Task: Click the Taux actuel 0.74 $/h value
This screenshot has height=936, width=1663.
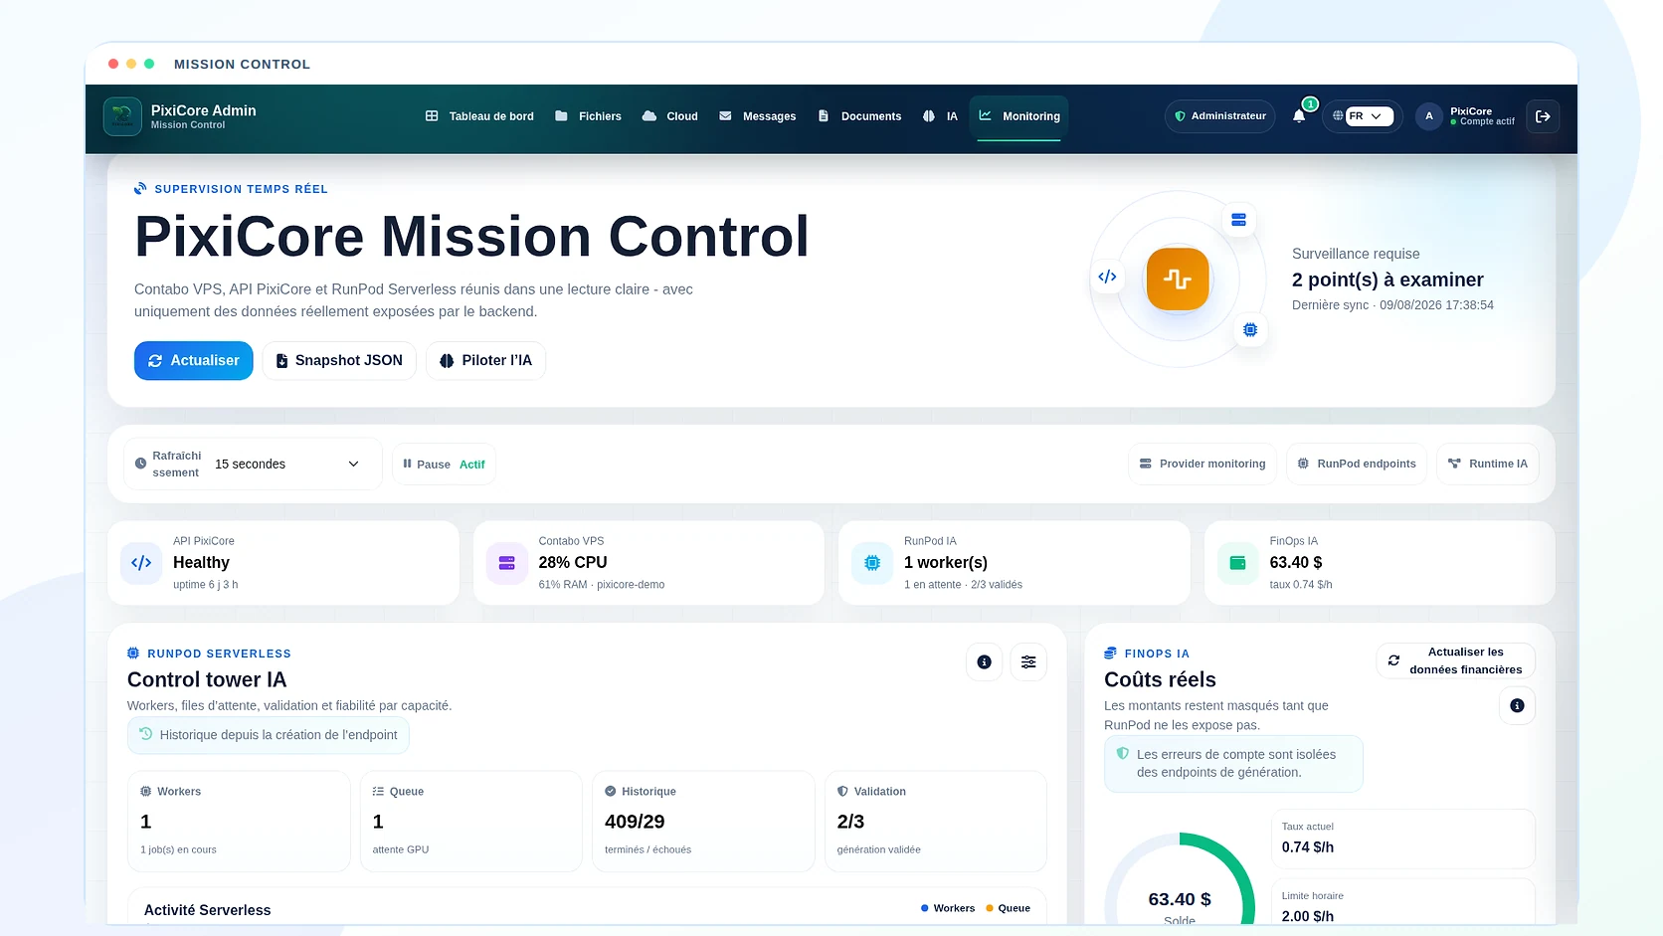Action: [x=1308, y=847]
